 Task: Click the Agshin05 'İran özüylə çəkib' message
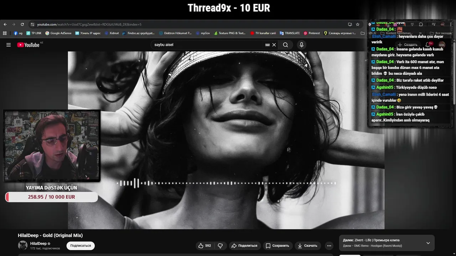tap(401, 117)
